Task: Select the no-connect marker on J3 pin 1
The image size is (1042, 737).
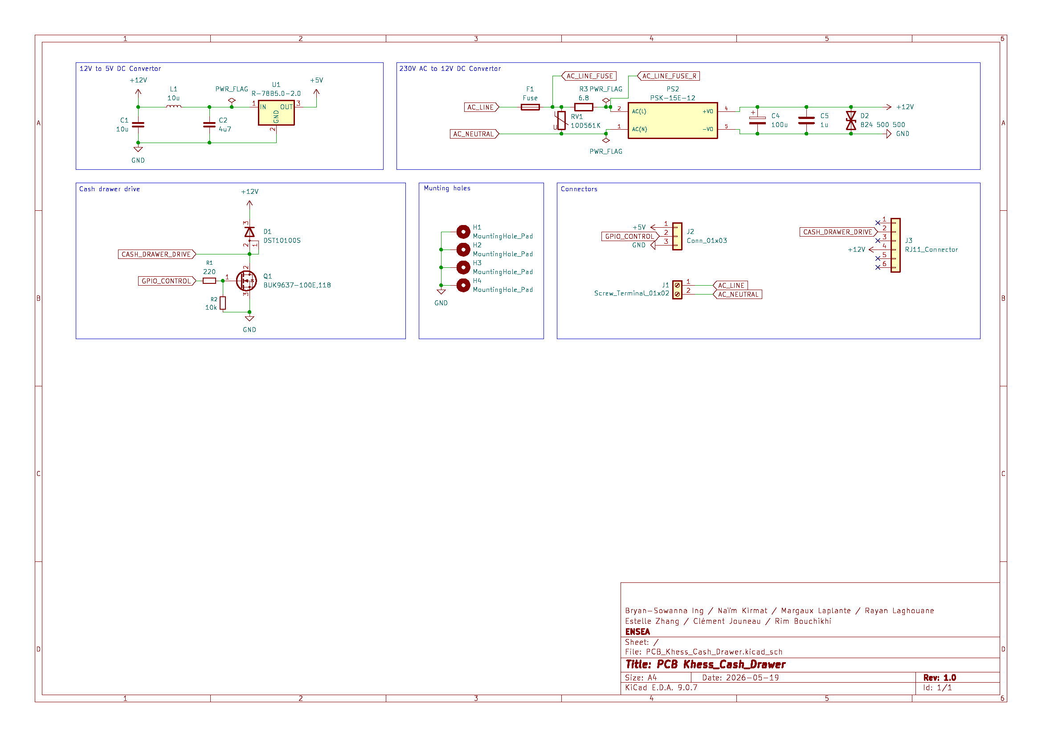Action: [x=878, y=223]
